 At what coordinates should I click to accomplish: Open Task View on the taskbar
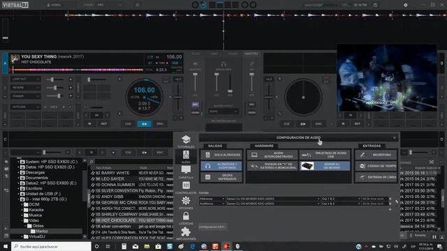pyautogui.click(x=108, y=246)
